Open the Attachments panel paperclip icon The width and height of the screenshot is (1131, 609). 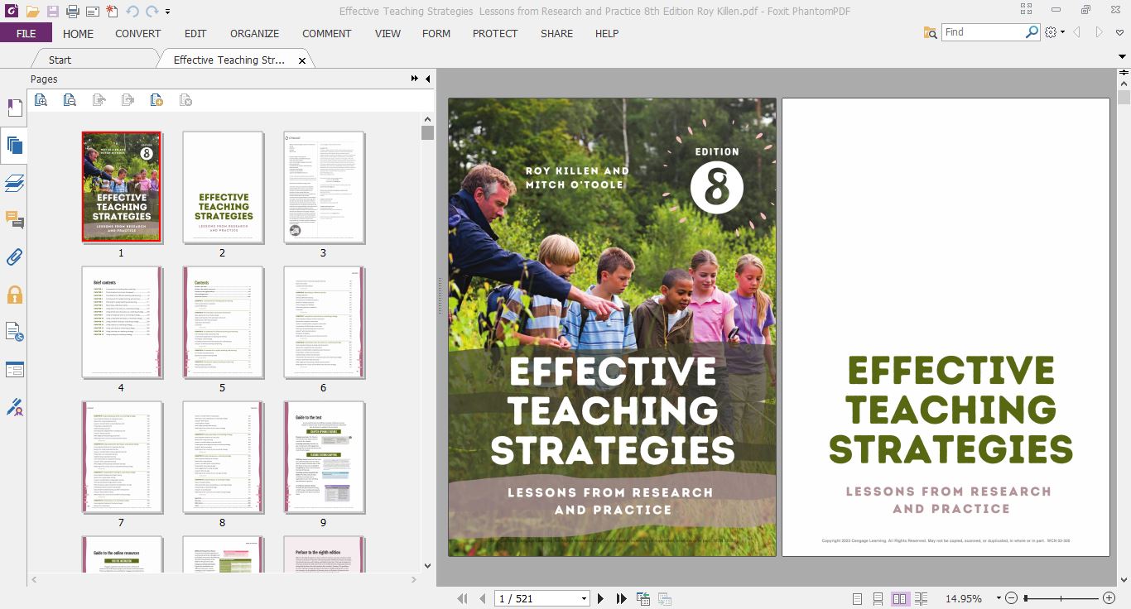pyautogui.click(x=14, y=257)
